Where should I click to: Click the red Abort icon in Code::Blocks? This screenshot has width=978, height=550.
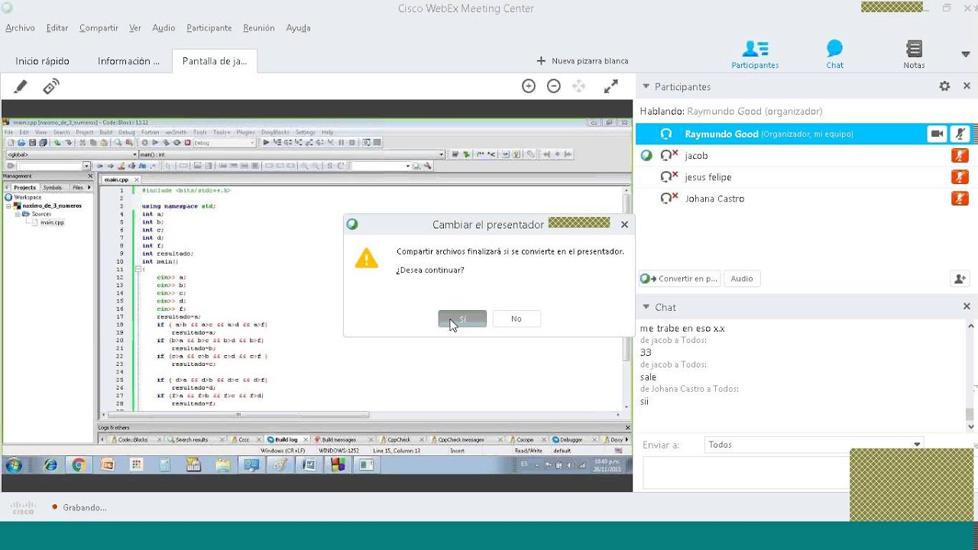pos(188,143)
